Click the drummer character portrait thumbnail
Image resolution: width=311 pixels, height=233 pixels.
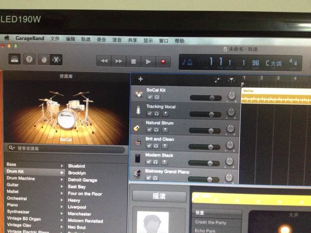pos(153,222)
